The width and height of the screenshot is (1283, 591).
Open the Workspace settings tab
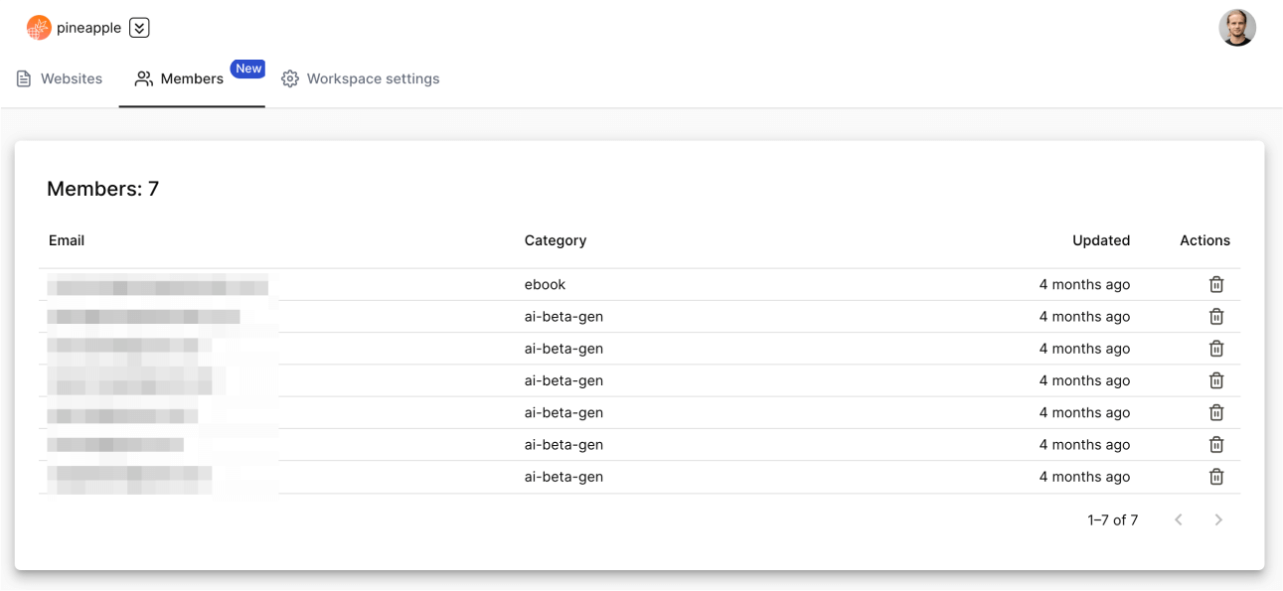(x=360, y=78)
